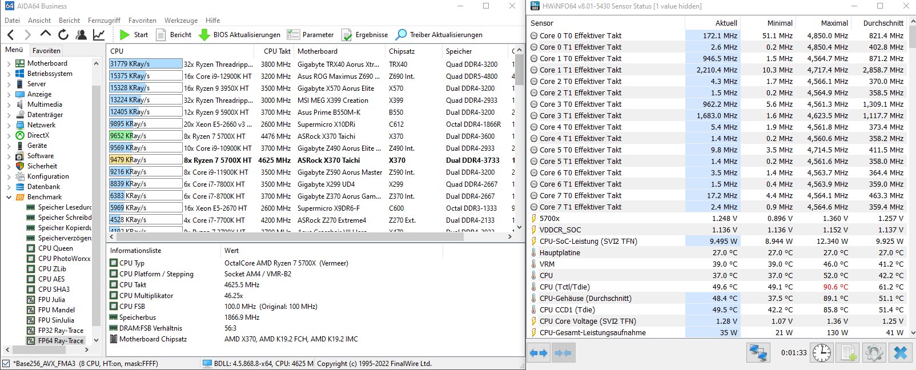The height and width of the screenshot is (370, 916).
Task: Select FPU Julia benchmark
Action: pyautogui.click(x=51, y=300)
